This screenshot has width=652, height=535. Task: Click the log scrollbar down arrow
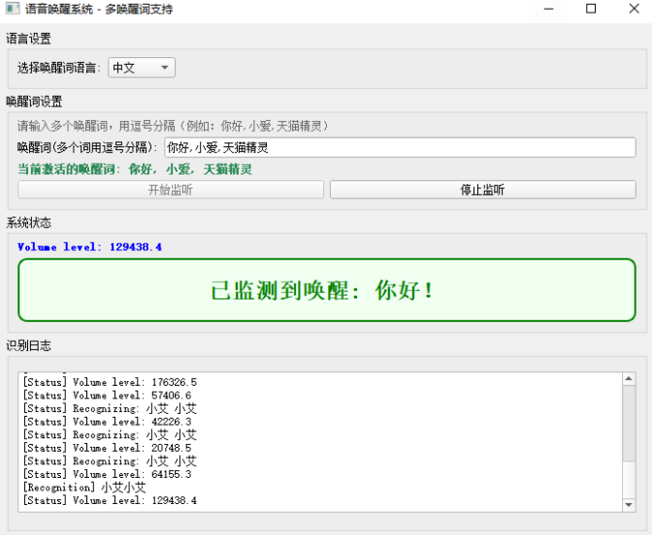(x=629, y=505)
